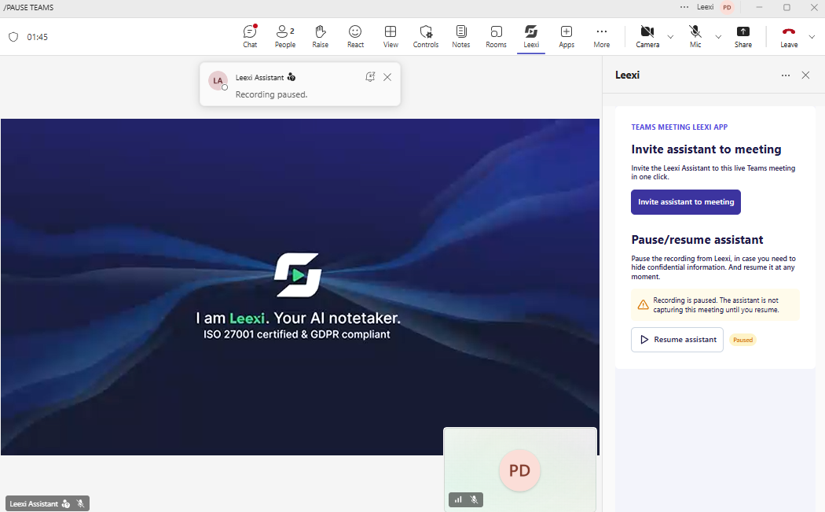
Task: Click the orange warning icon in paused notice
Action: coord(643,304)
